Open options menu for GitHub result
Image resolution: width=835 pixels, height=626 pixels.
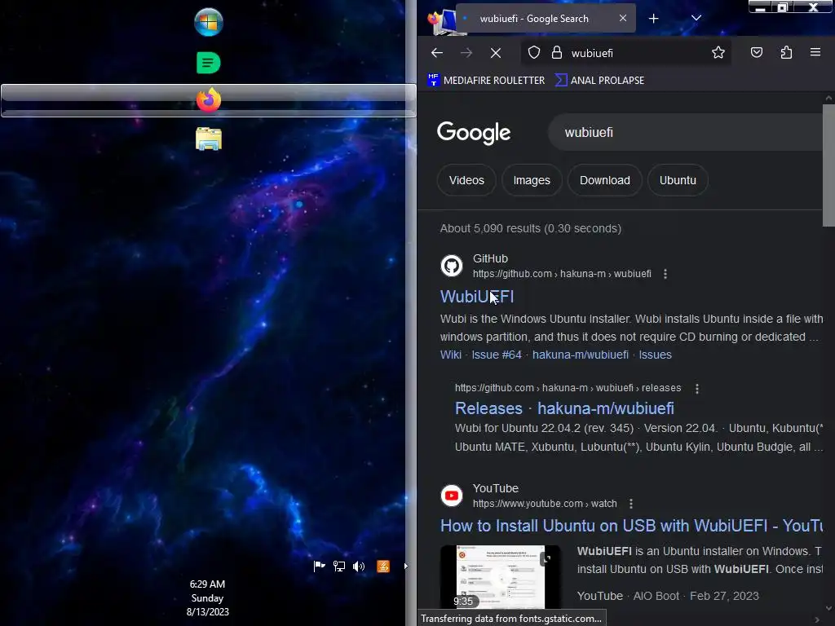click(665, 274)
